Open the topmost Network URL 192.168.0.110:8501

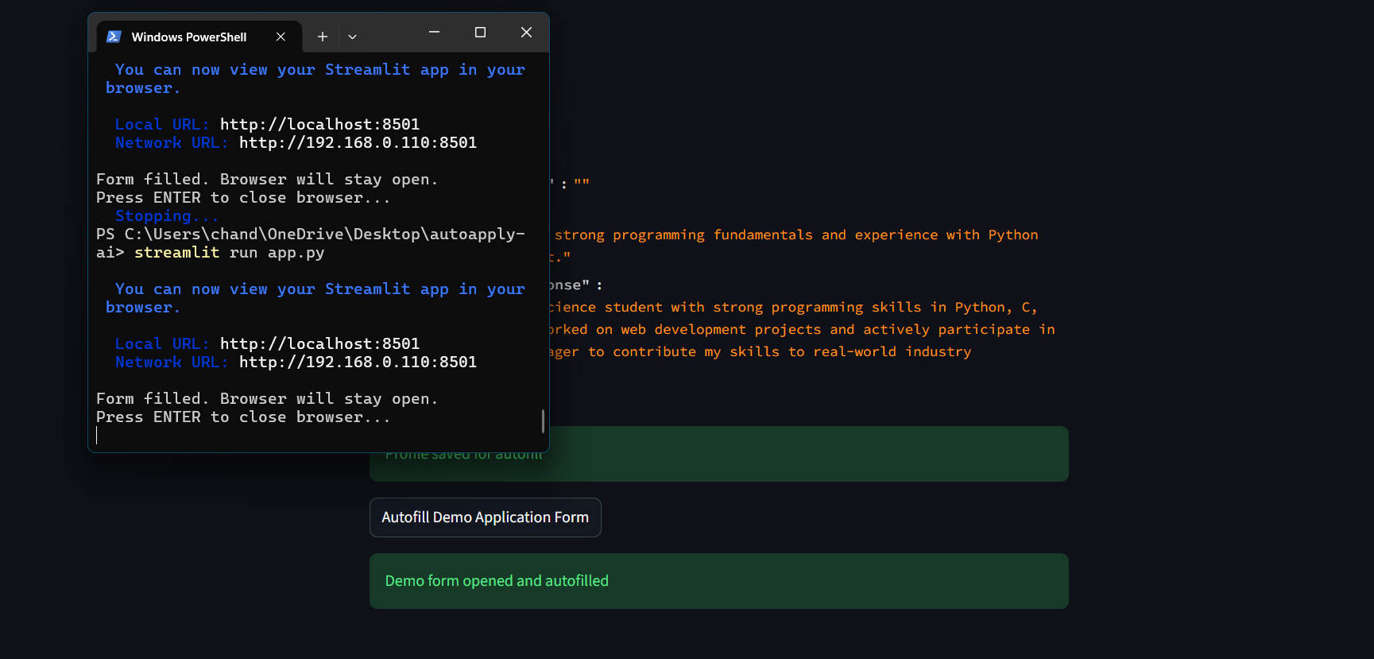coord(358,143)
